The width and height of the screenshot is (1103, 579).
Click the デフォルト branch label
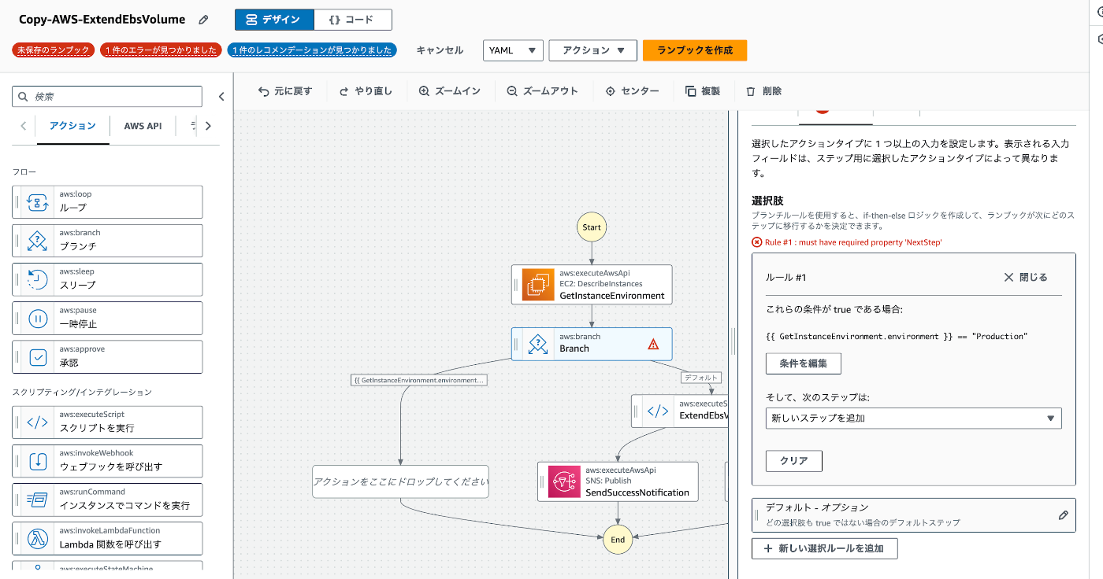point(701,378)
